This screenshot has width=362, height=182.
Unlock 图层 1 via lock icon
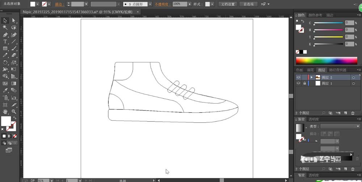(x=304, y=83)
